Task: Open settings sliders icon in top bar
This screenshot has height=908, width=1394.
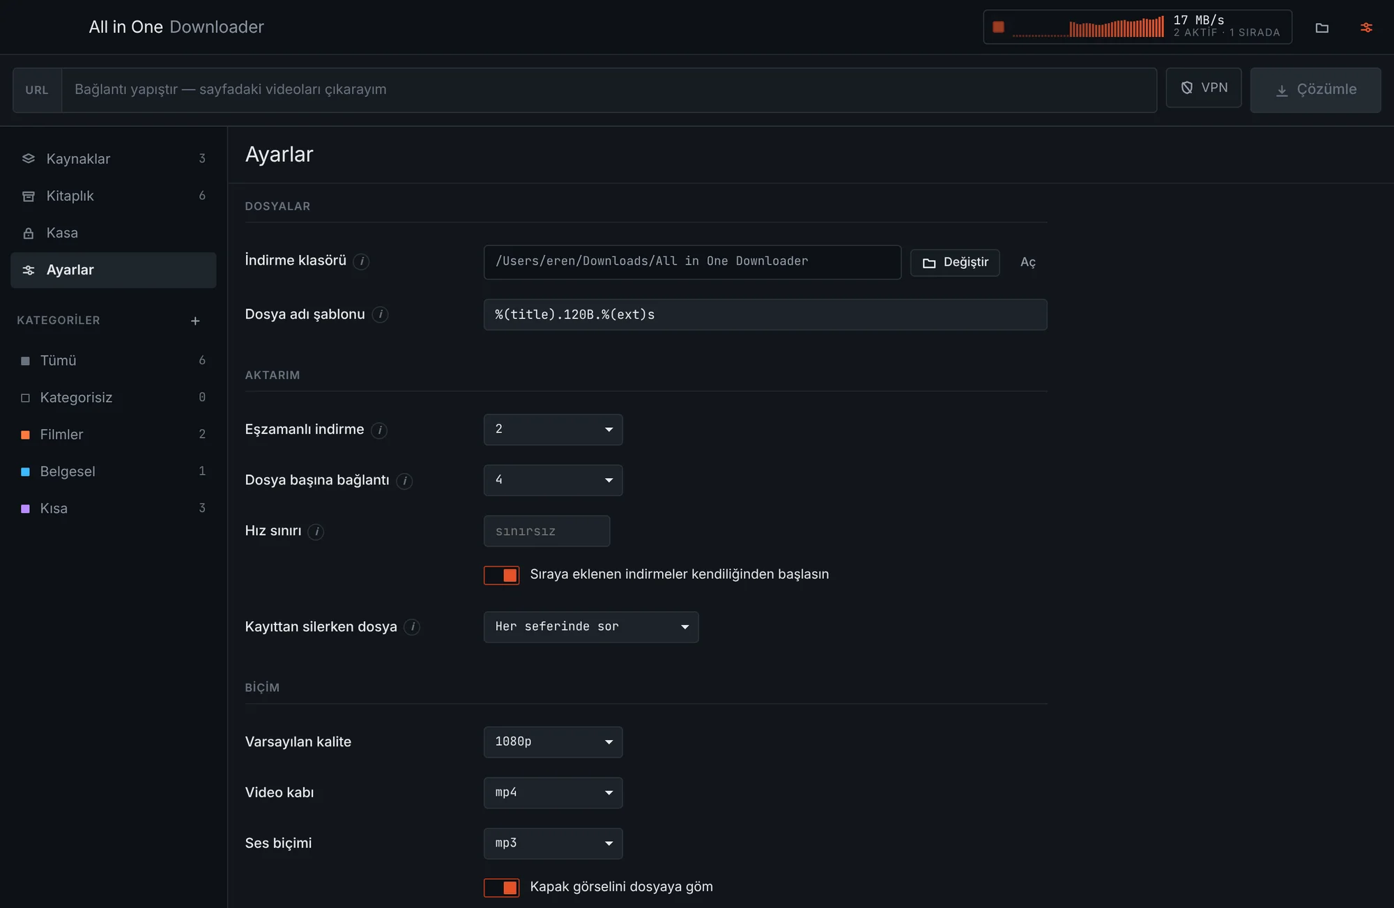Action: (1366, 28)
